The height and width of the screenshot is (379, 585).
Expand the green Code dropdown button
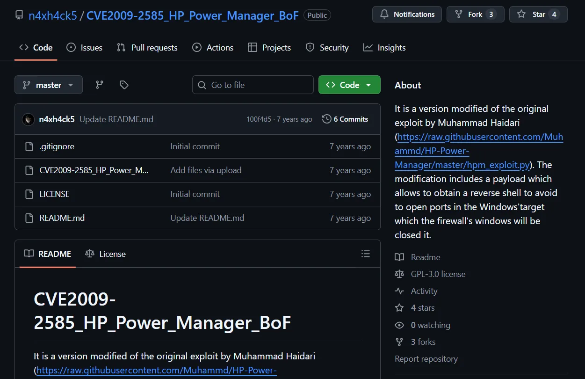349,85
